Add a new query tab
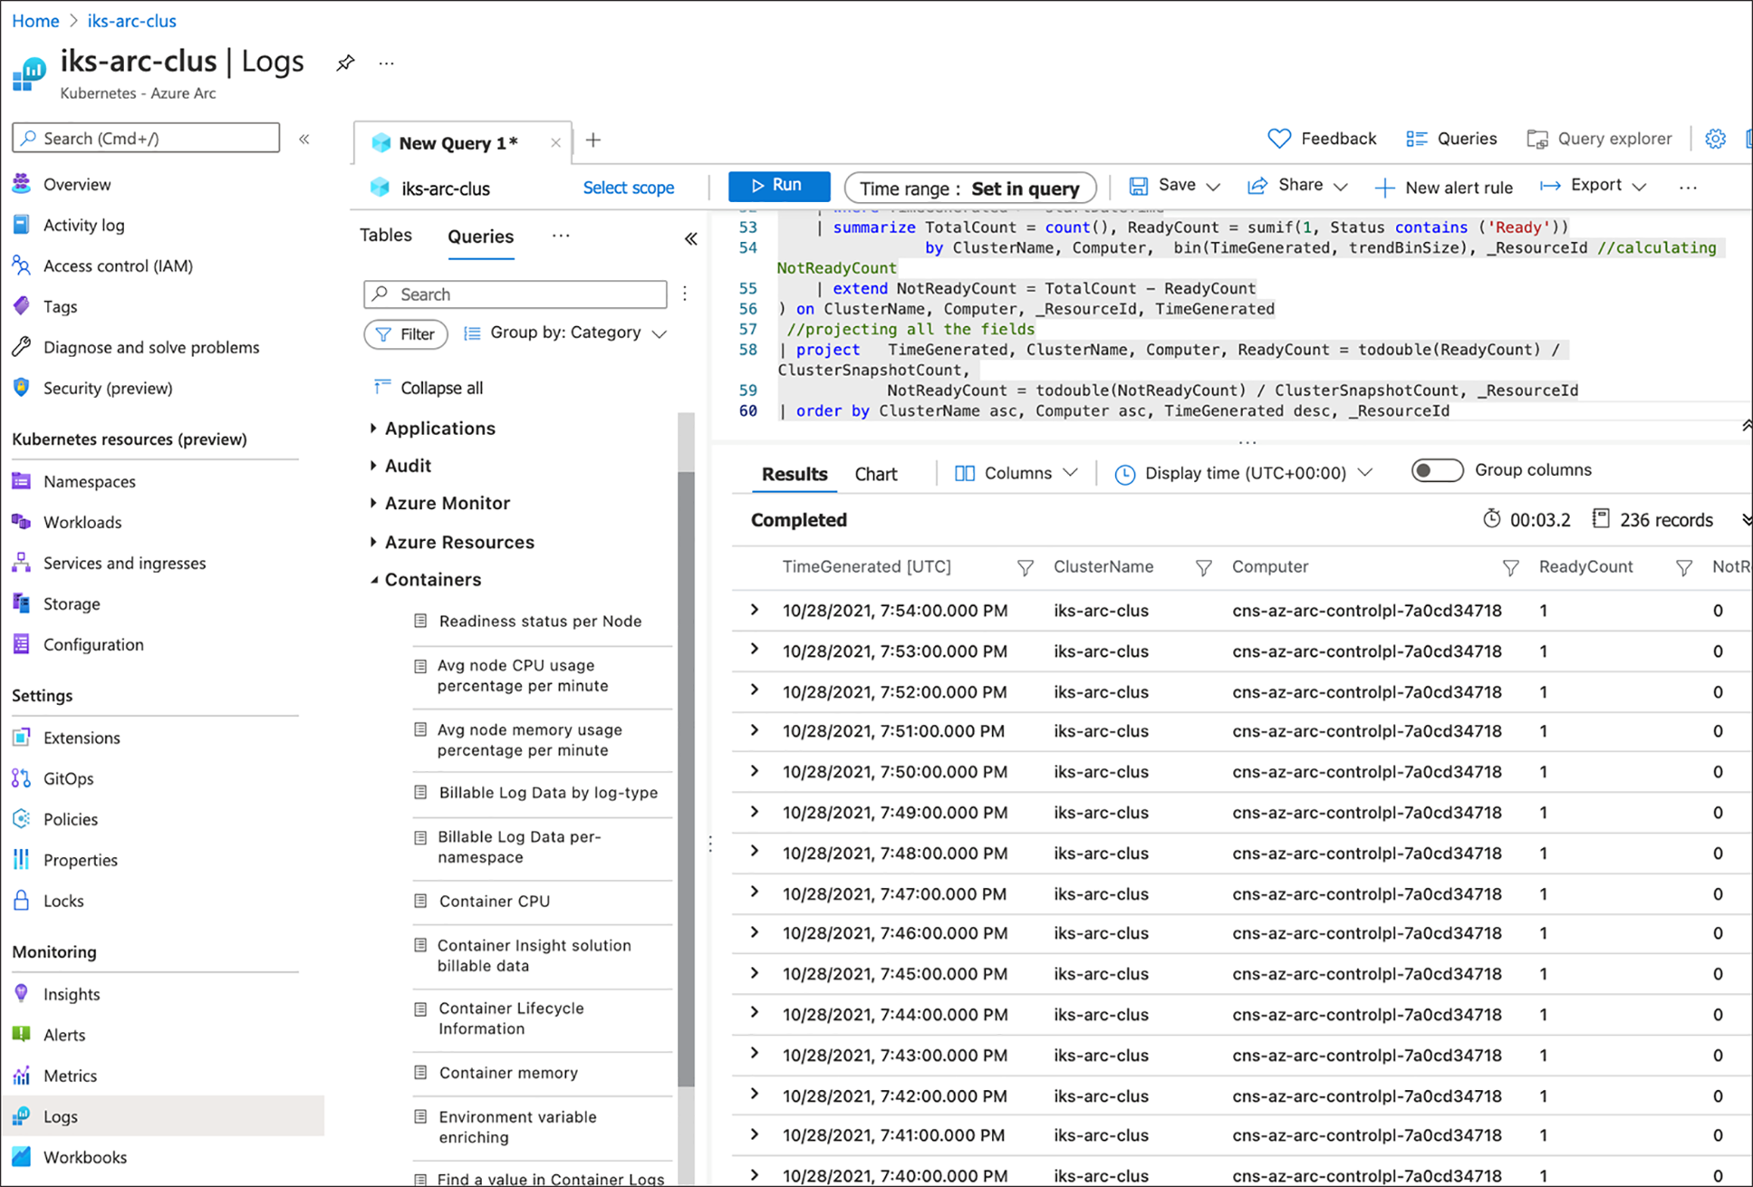The height and width of the screenshot is (1187, 1753). point(592,140)
